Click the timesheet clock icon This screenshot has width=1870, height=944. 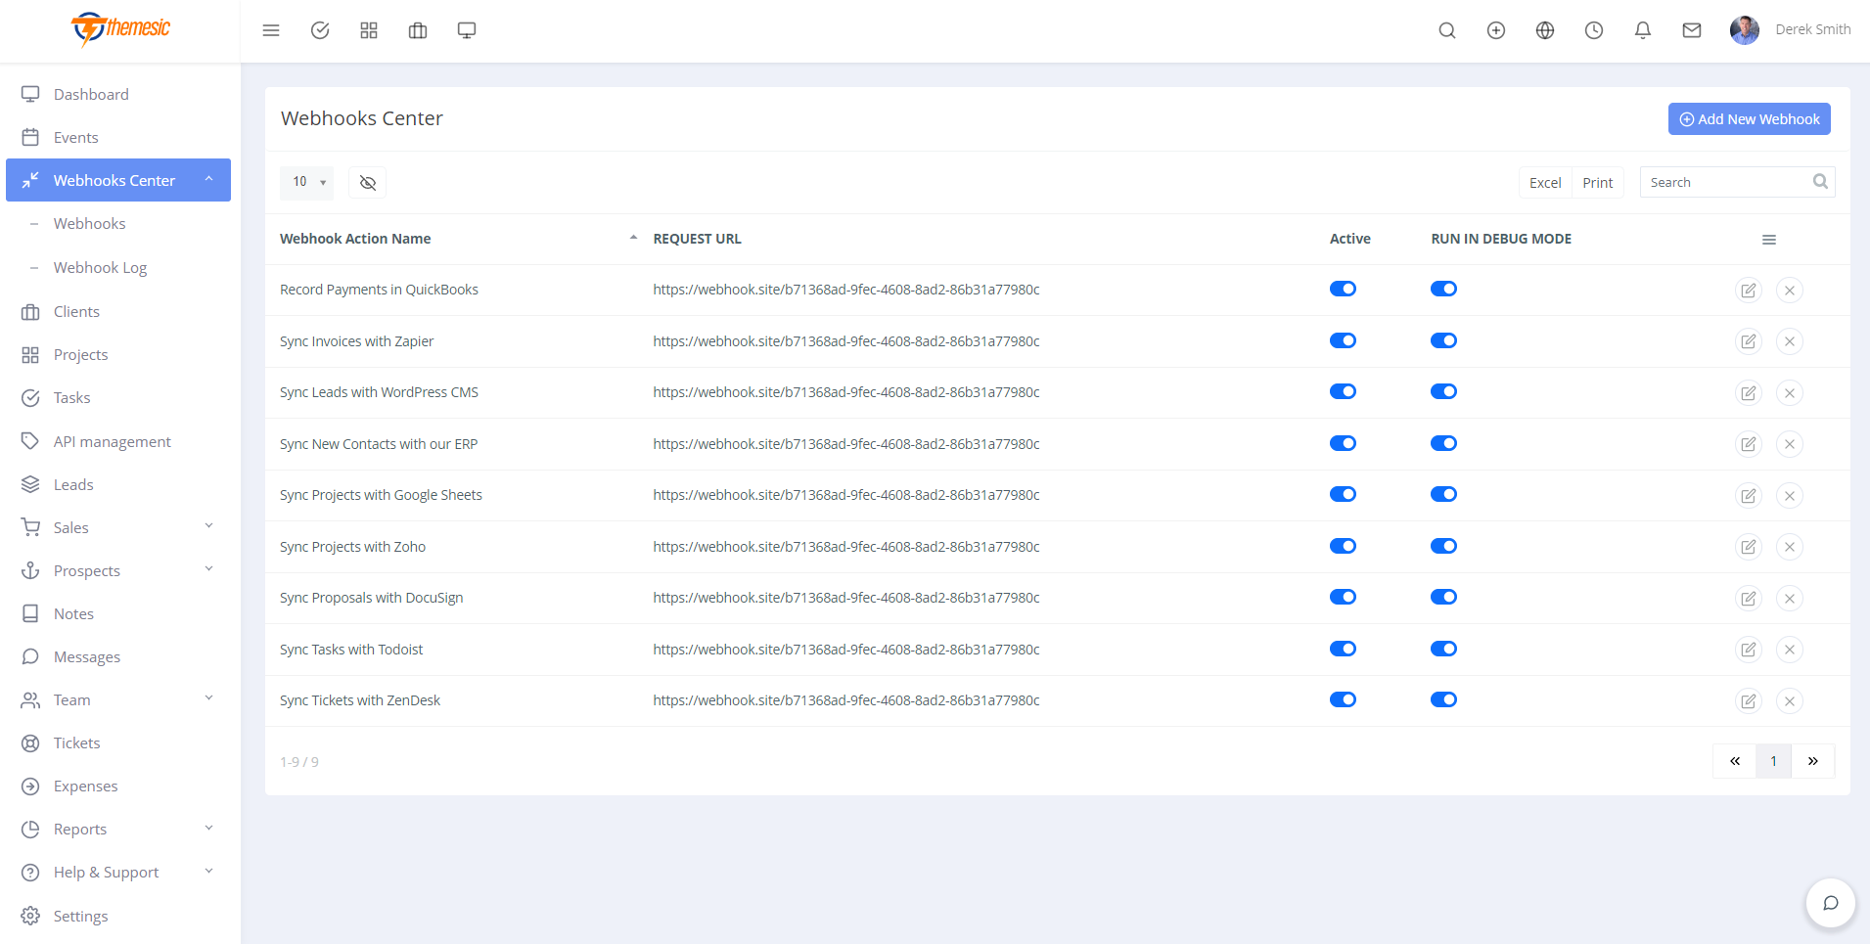click(1593, 30)
